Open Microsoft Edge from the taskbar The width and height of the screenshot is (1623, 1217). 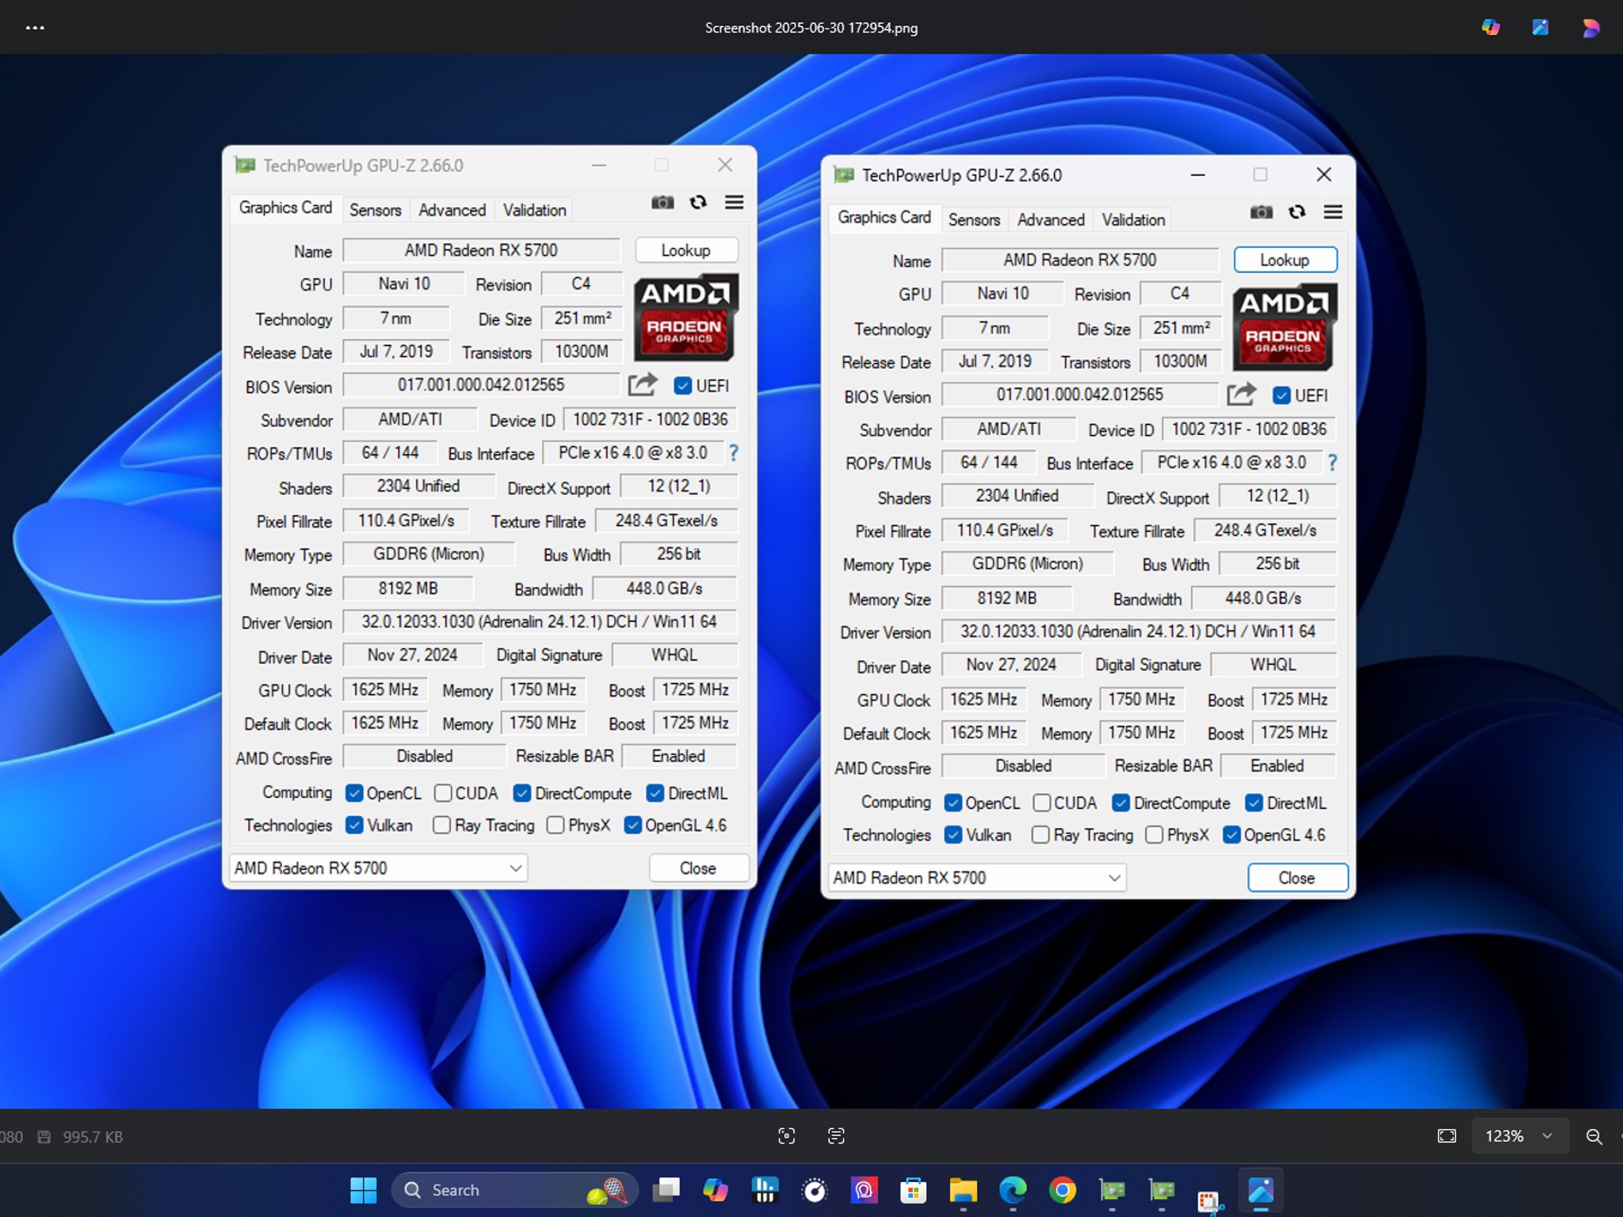point(1013,1190)
